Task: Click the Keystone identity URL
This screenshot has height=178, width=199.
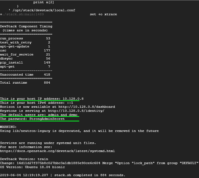Action: [x=76, y=111]
